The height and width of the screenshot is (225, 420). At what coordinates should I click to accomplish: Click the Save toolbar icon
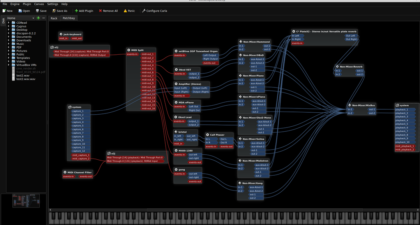37,11
